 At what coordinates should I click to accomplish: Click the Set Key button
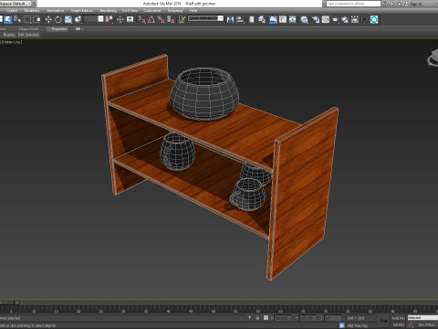[399, 325]
